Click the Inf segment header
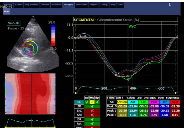 coord(164,102)
